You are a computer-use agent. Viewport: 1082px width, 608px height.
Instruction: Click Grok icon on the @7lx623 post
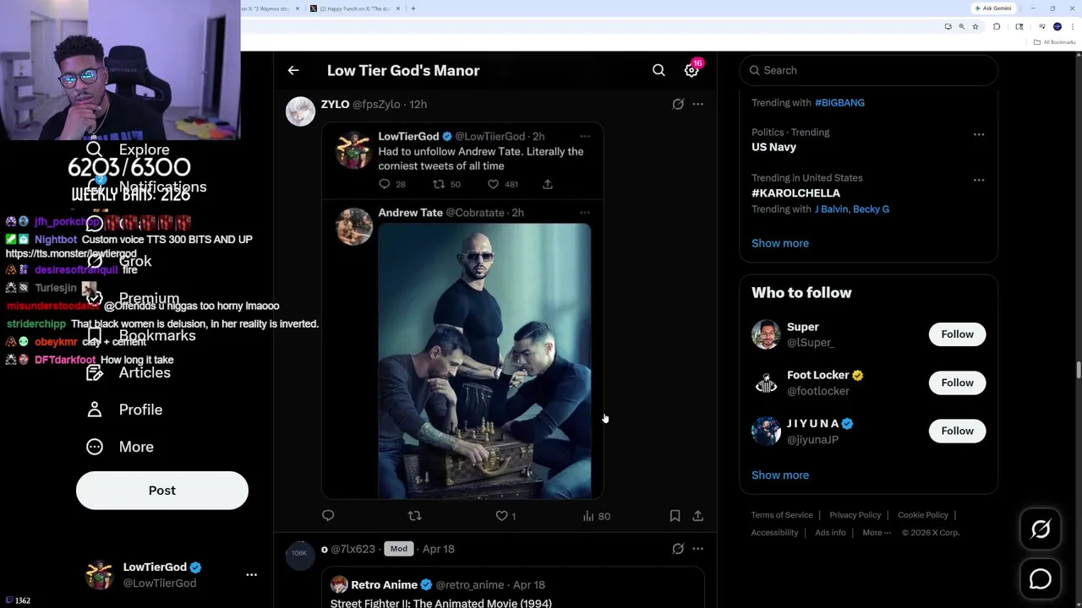678,549
